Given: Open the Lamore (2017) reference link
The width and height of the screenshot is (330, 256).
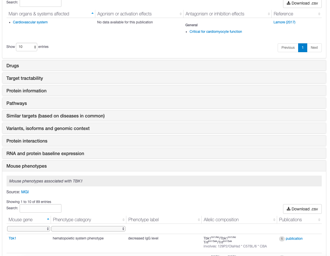Looking at the screenshot, I should coord(284,22).
